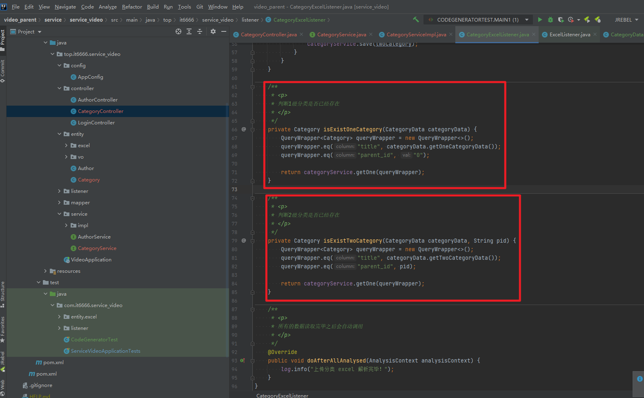Expand the entity.excel test package
644x398 pixels.
(60, 316)
